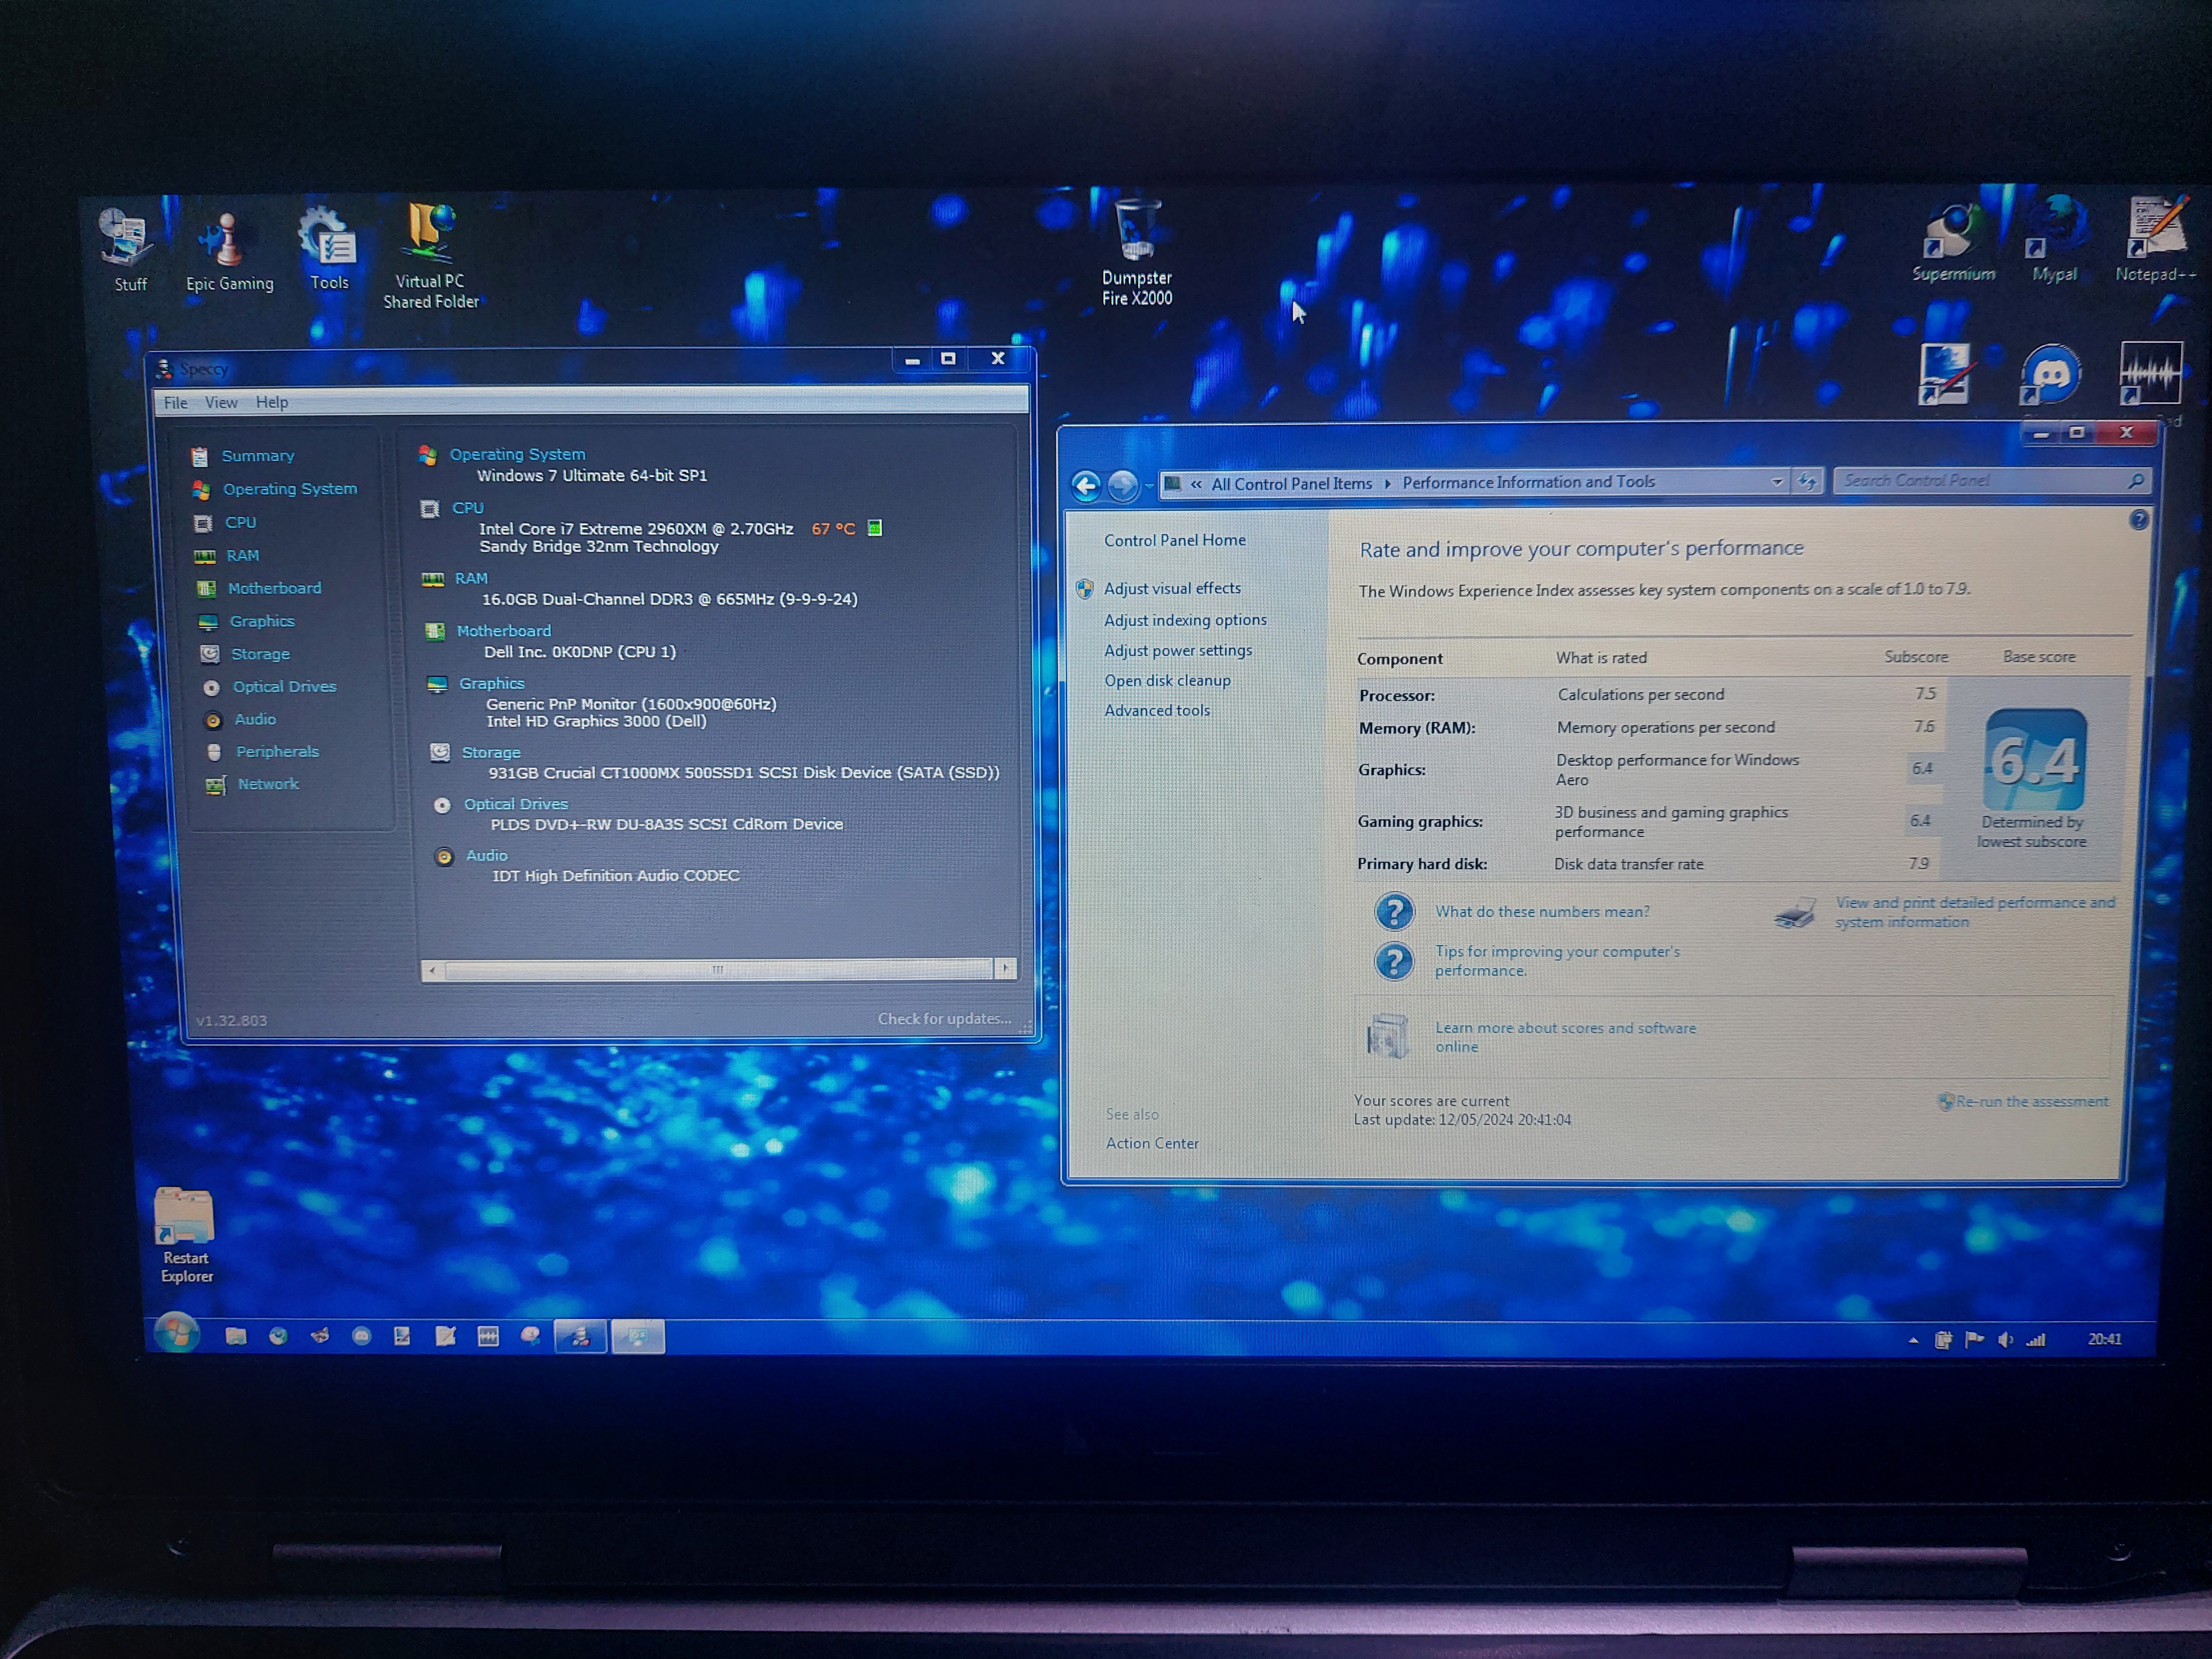Select RAM in the Speccy sidebar
2212x1659 pixels.
pos(242,555)
